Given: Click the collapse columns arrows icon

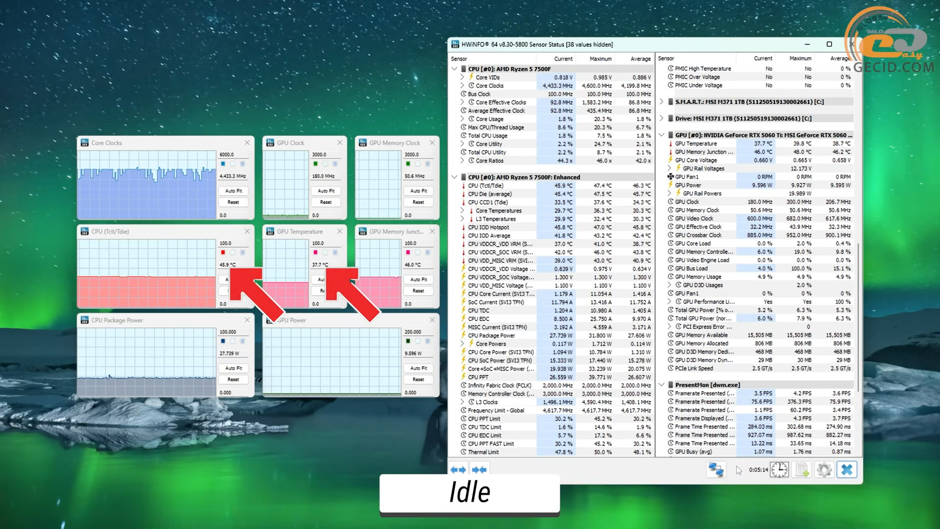Looking at the screenshot, I should [x=479, y=470].
